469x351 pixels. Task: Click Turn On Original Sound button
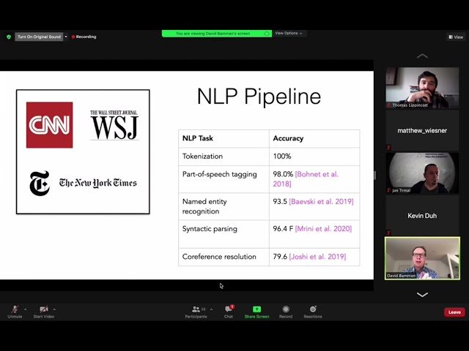pos(39,37)
